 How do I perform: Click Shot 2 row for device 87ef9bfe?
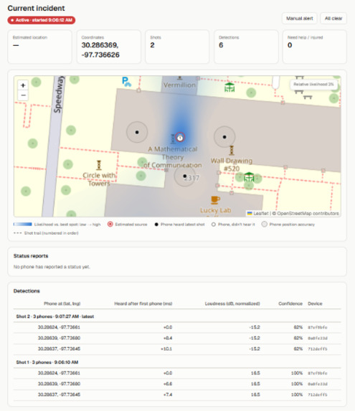click(177, 327)
